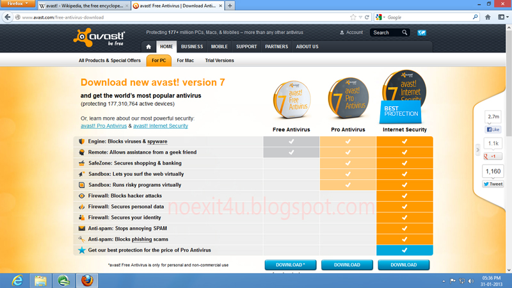Viewport: 512px width, 288px height.
Task: Open the SUPPORT menu item
Action: click(x=246, y=47)
